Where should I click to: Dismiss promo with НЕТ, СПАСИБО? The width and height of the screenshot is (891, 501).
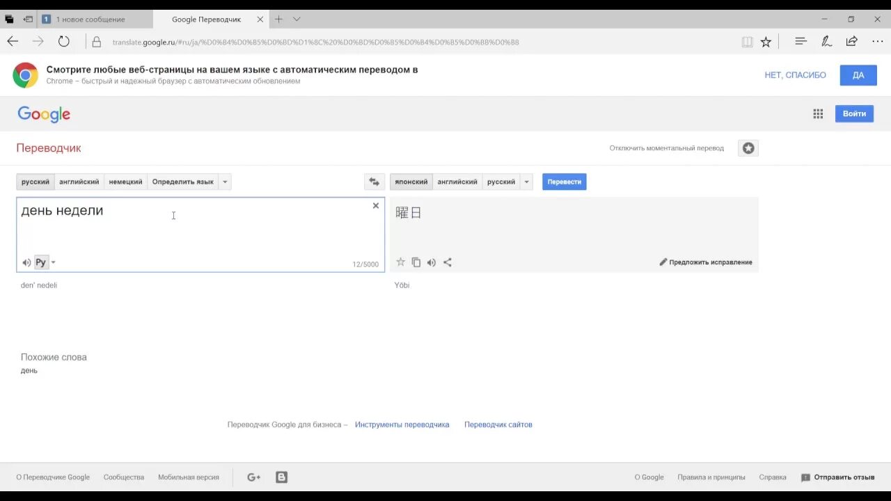[796, 75]
